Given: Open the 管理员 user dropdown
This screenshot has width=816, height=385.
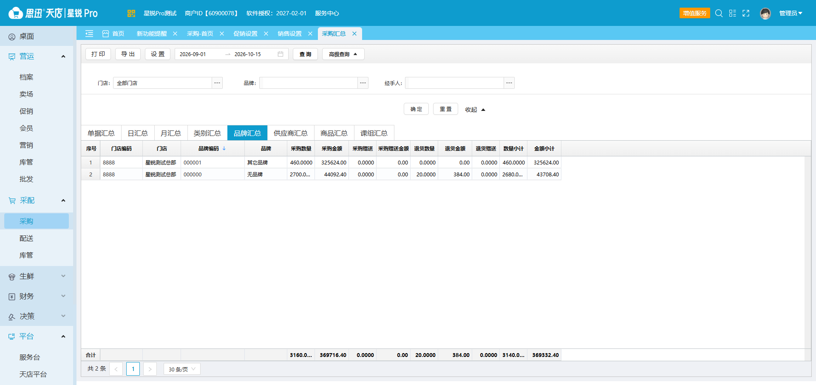Looking at the screenshot, I should (x=790, y=13).
